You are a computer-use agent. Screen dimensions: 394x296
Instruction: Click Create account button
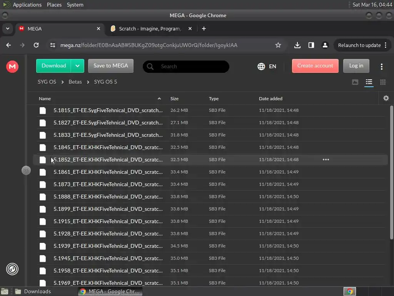(x=315, y=66)
